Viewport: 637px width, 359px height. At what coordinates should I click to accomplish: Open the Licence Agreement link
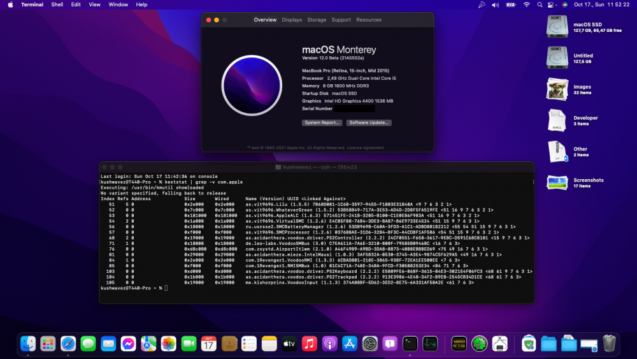coord(365,147)
